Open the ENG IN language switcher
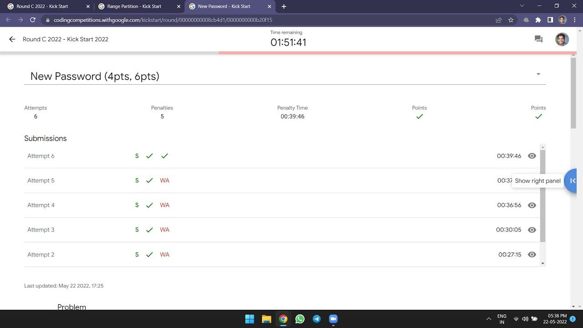 click(x=501, y=319)
